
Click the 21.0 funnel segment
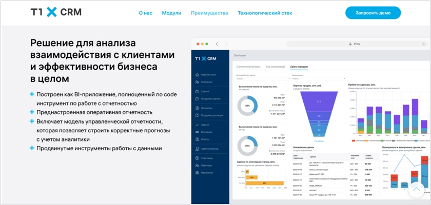(319, 101)
